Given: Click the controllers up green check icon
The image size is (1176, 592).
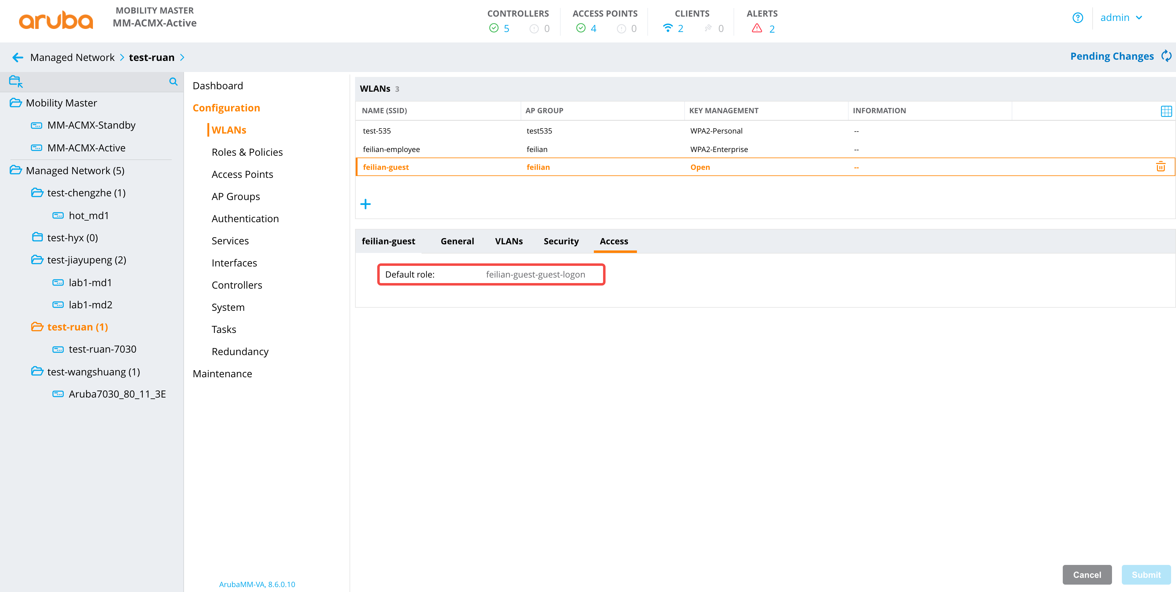Looking at the screenshot, I should 494,28.
